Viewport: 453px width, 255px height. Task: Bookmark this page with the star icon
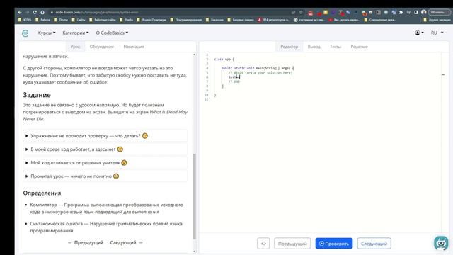(301, 13)
